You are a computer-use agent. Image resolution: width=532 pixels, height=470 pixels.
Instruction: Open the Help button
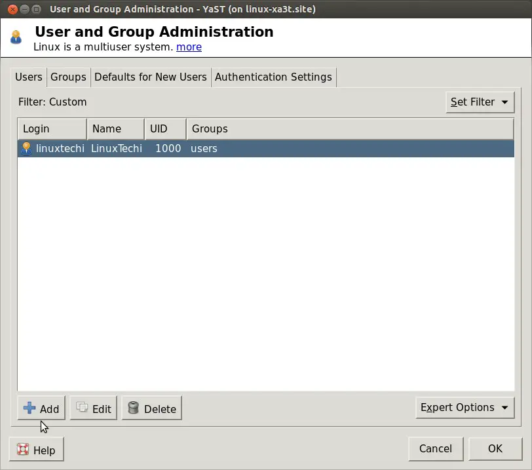point(36,449)
